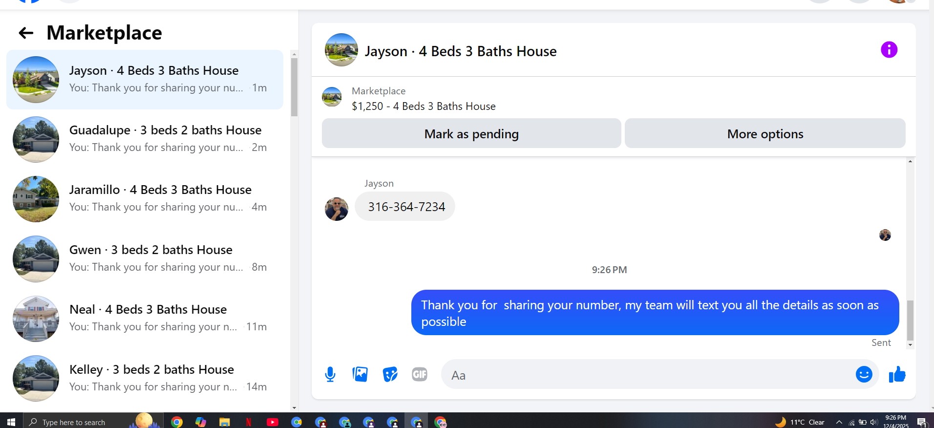The height and width of the screenshot is (428, 934).
Task: Click the conversation list scrollbar thumb
Action: pyautogui.click(x=294, y=87)
